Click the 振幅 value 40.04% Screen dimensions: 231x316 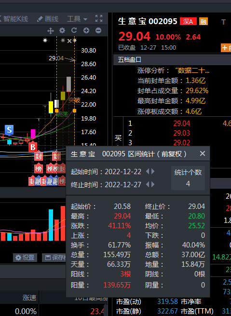[193, 245]
